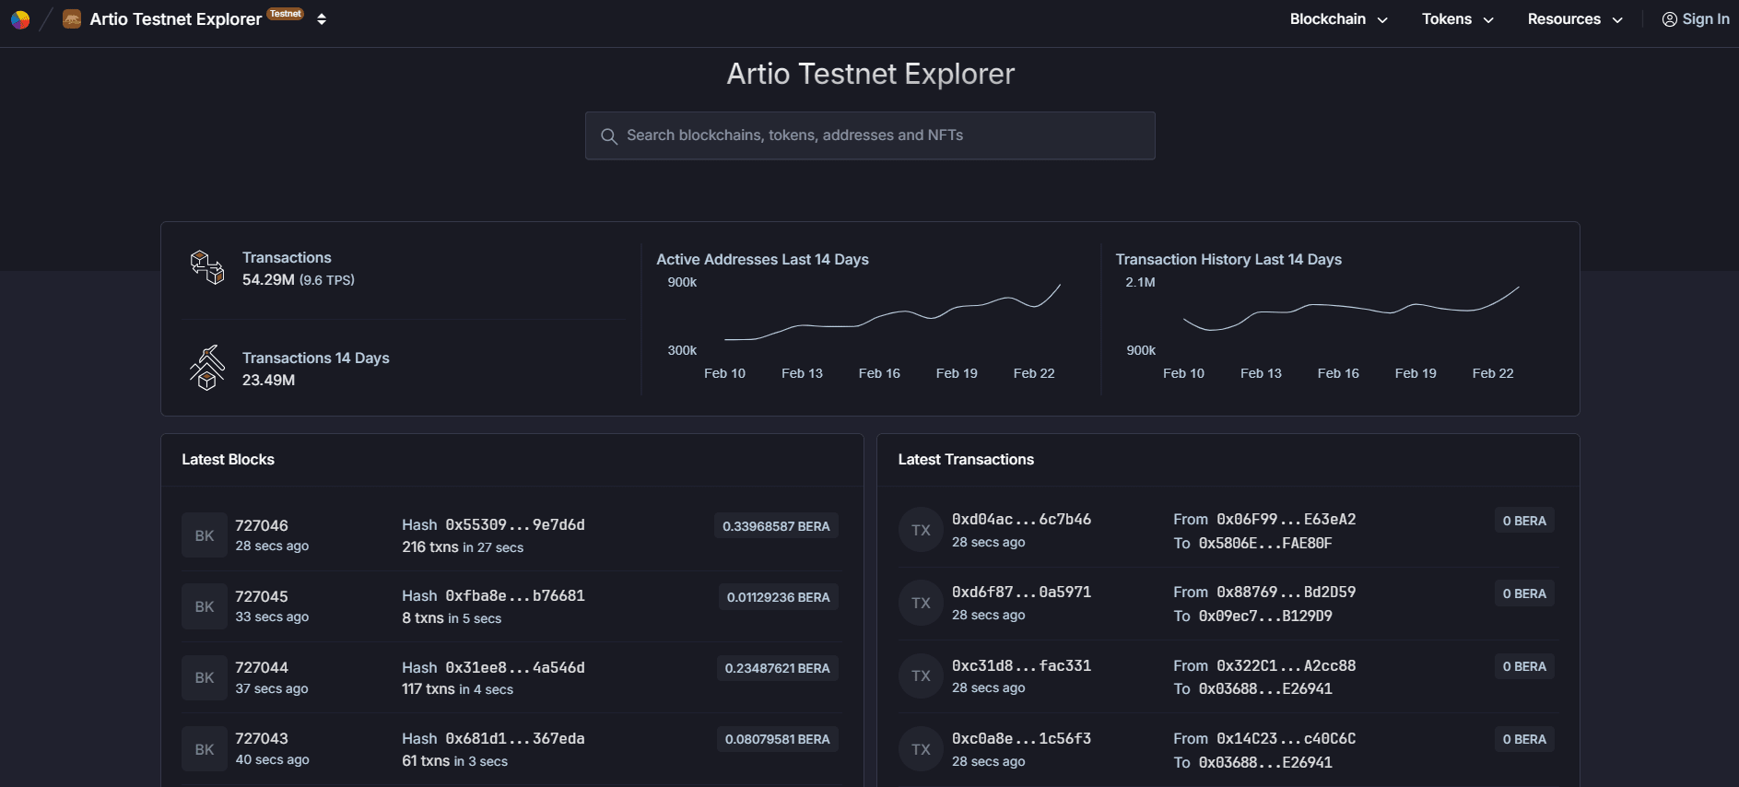Open the Blockchain menu
This screenshot has height=787, width=1739.
(1338, 19)
